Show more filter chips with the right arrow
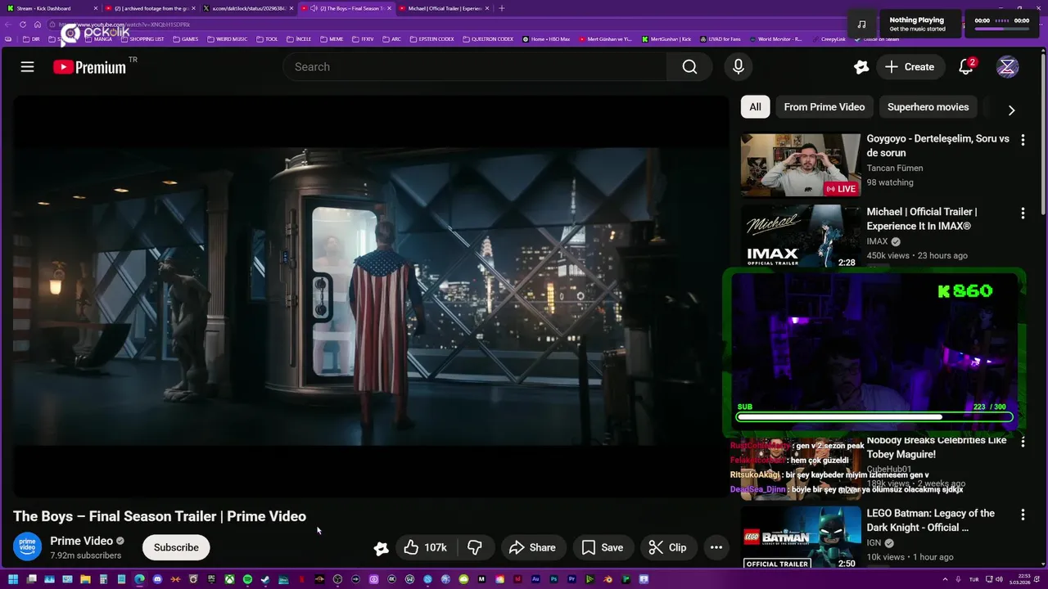Viewport: 1048px width, 589px height. pos(1011,110)
